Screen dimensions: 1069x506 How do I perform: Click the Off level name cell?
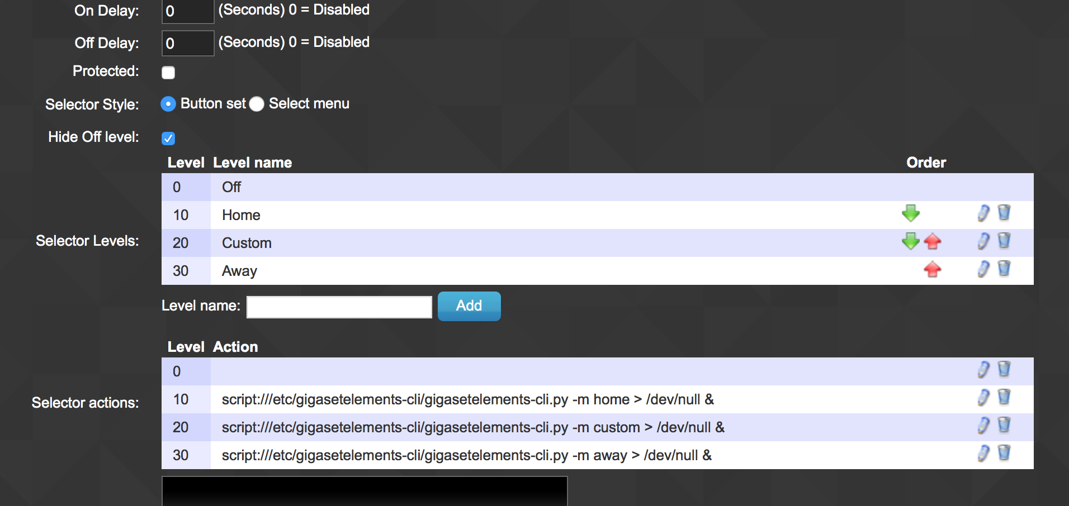(x=231, y=187)
